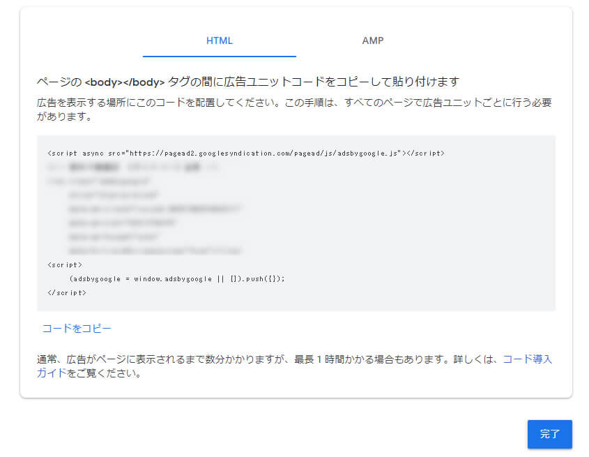Click the blurred data-full-width-responsive code line
Image resolution: width=589 pixels, height=457 pixels.
click(155, 250)
